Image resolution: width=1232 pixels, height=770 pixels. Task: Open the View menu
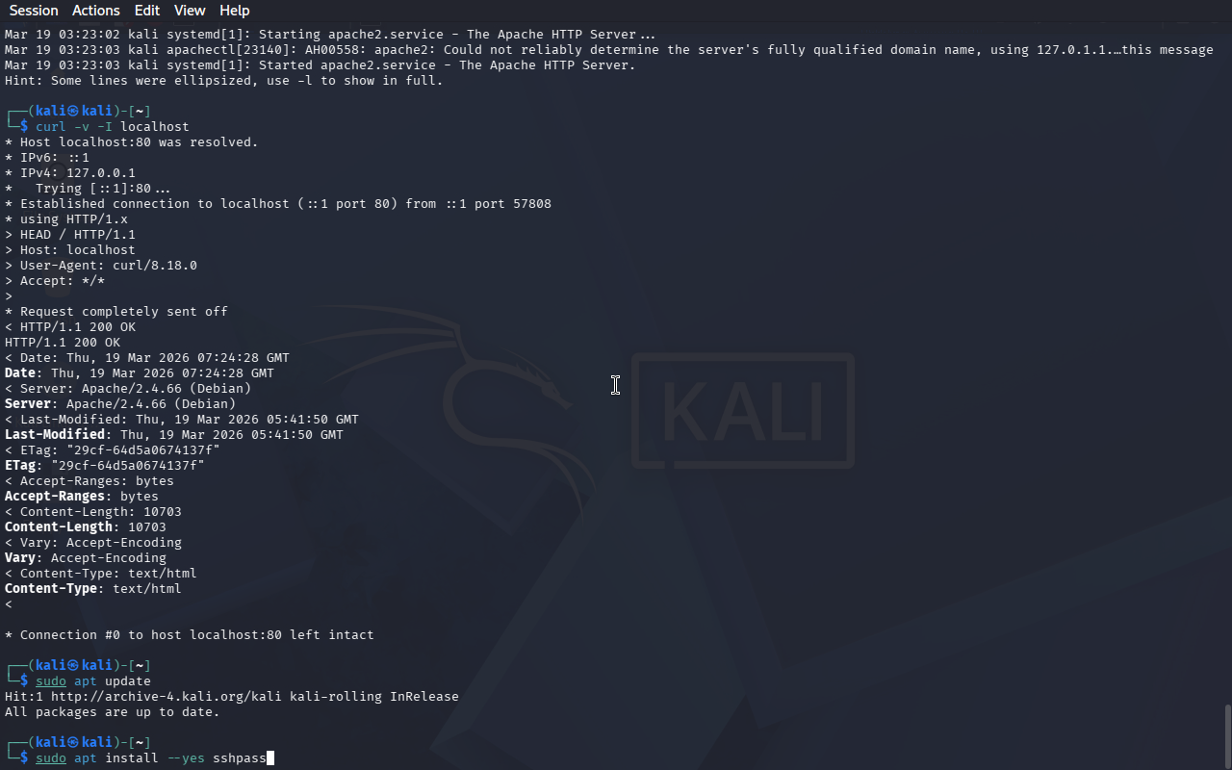190,11
